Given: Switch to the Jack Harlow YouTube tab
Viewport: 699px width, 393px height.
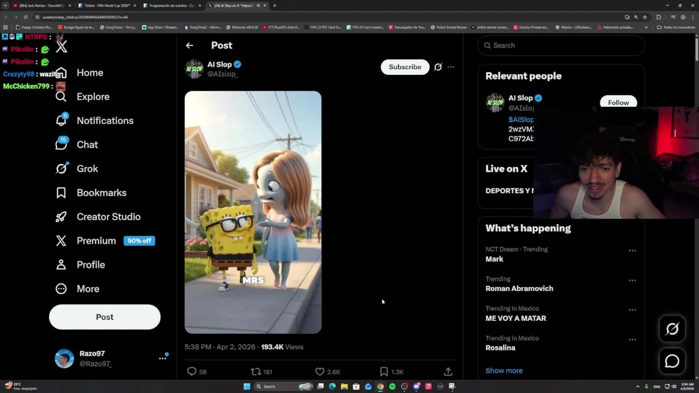Looking at the screenshot, I should pos(41,5).
